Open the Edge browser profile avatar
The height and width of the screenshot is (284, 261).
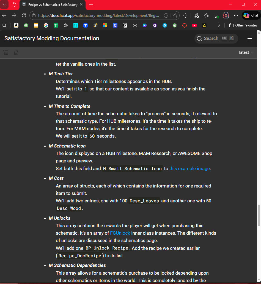[x=226, y=15]
